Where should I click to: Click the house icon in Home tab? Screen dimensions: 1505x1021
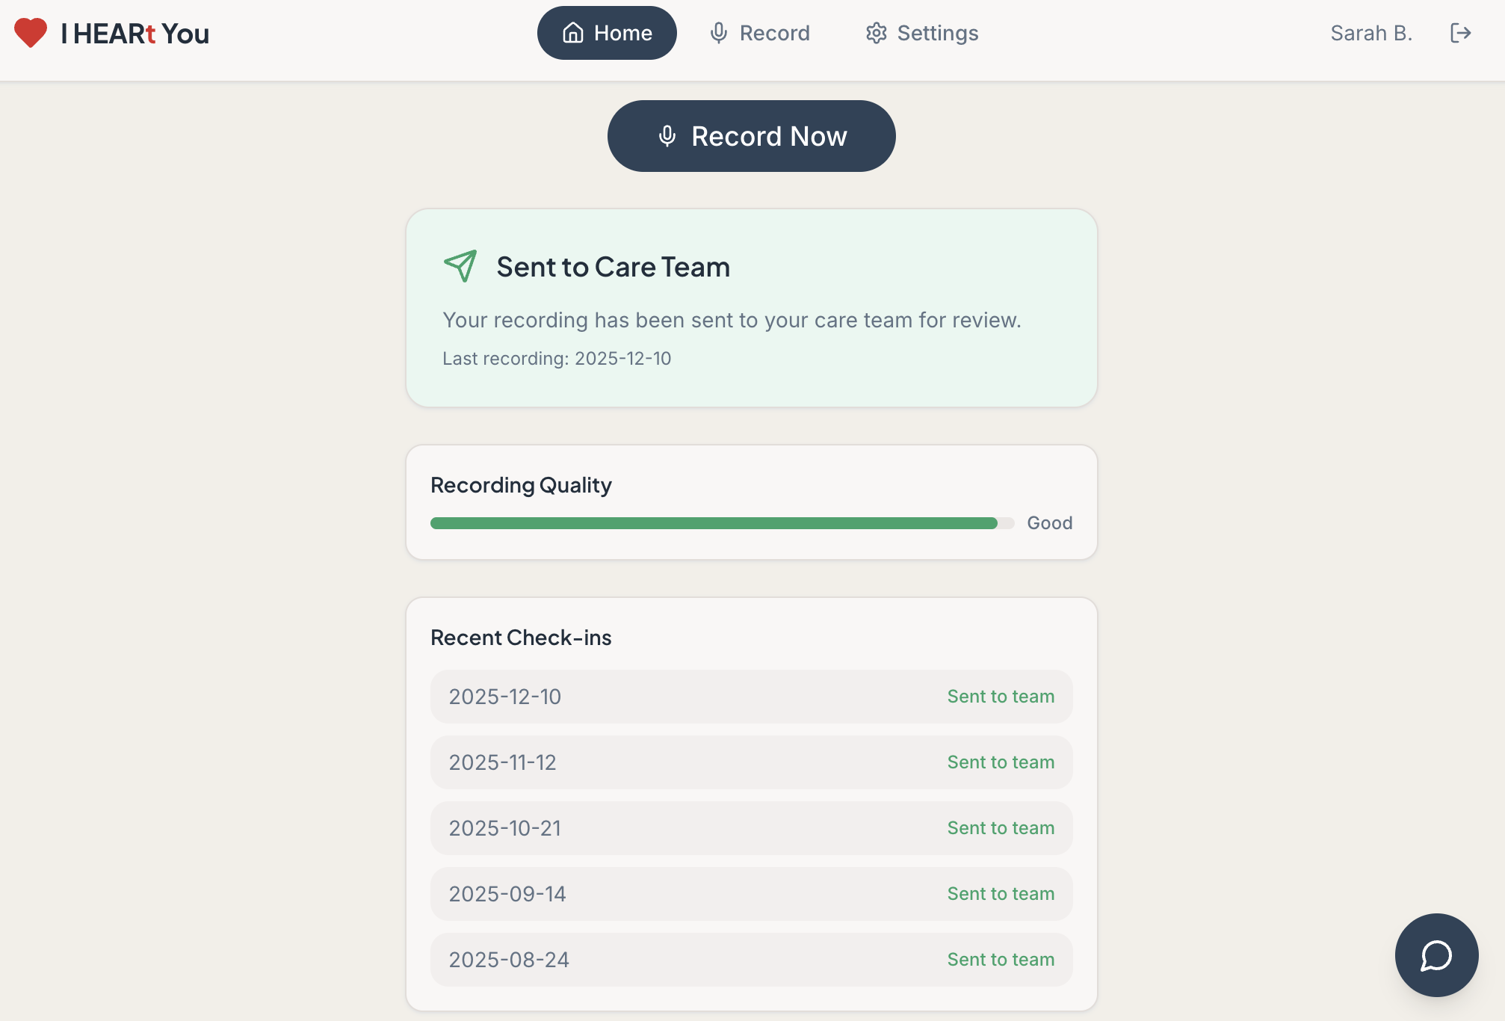(573, 33)
